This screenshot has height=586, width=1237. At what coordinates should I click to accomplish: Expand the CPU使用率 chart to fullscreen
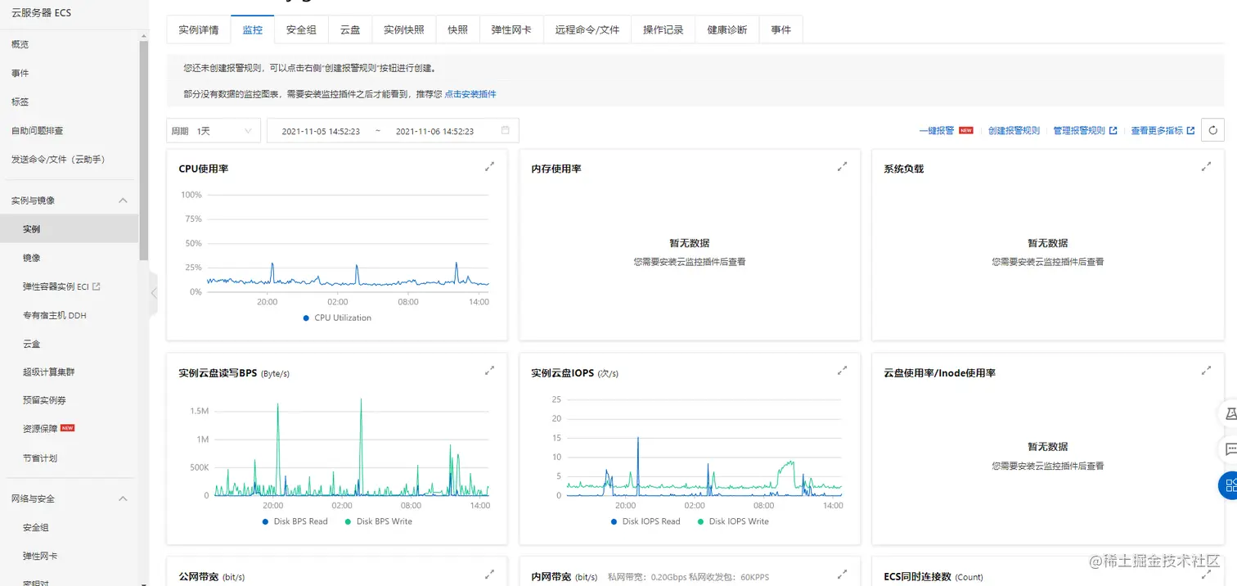point(489,166)
